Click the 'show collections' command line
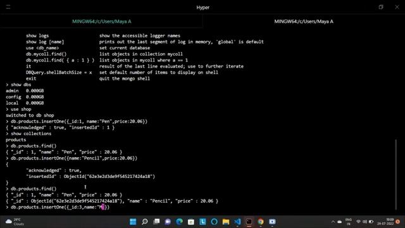 28,134
